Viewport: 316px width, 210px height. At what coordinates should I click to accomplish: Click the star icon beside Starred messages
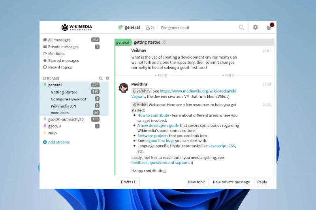[45, 61]
